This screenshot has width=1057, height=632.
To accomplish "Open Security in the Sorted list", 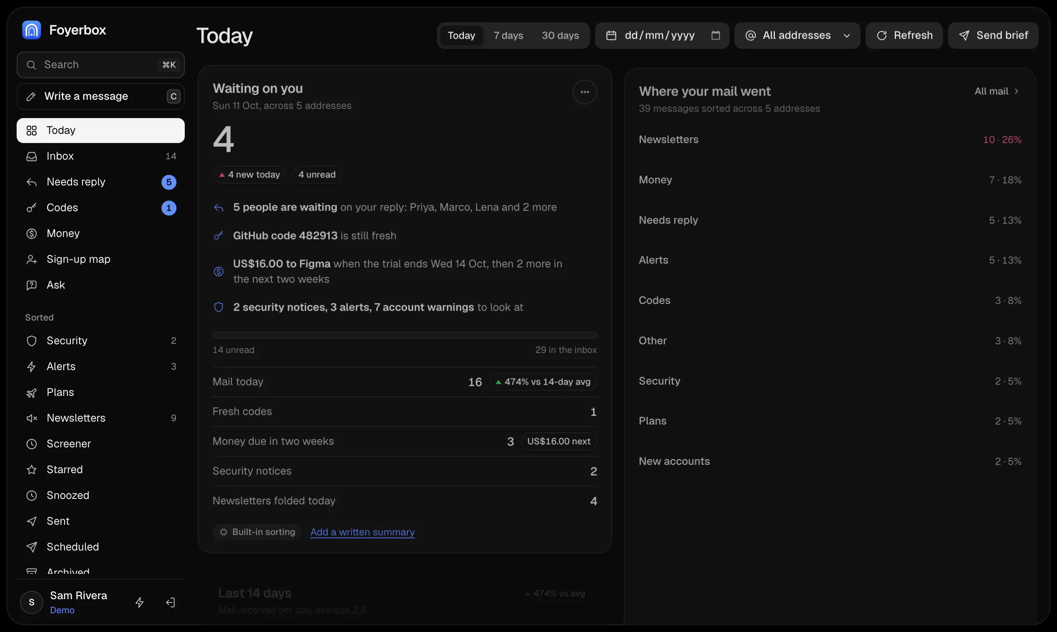I will pos(101,341).
